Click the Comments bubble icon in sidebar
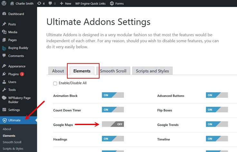This screenshot has height=152, width=237. click(4, 55)
